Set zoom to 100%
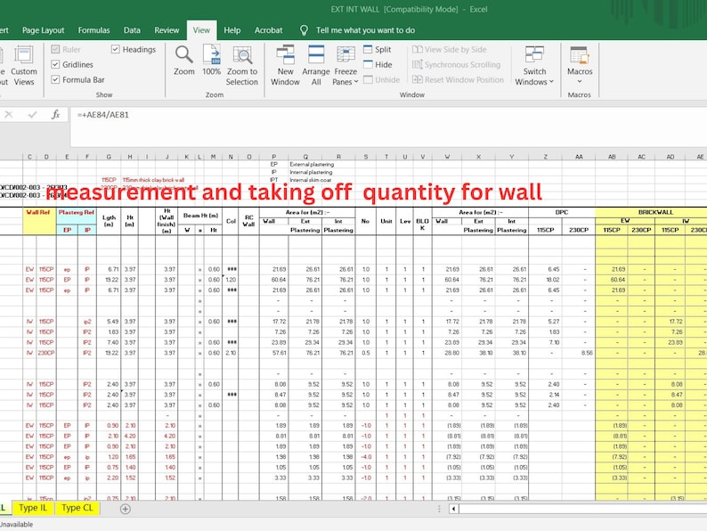Viewport: 707px width, 531px height. (x=211, y=60)
